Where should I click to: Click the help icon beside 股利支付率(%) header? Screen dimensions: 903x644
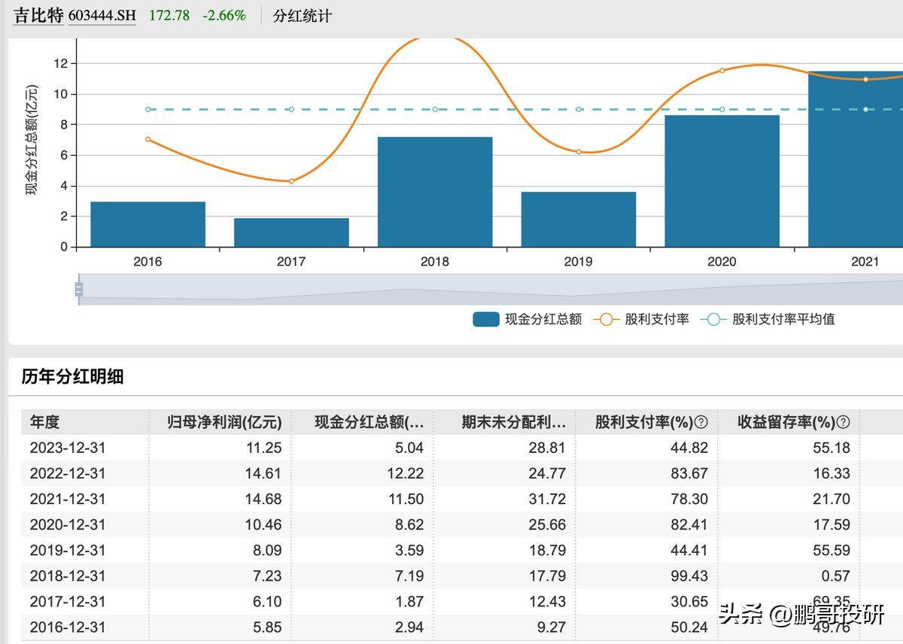click(x=701, y=423)
